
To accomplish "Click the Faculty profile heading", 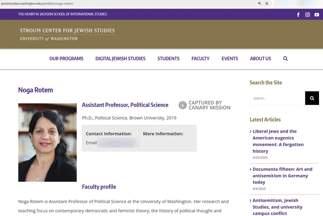I will click(99, 187).
